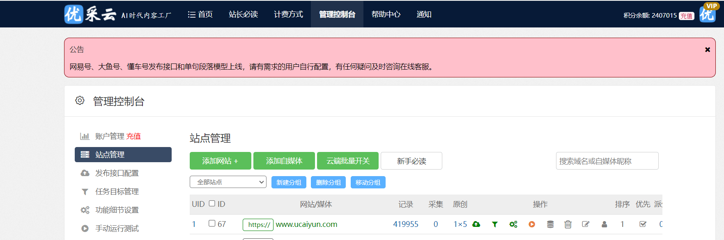Click the database stack icon in the site row
724x240 pixels.
[x=550, y=224]
